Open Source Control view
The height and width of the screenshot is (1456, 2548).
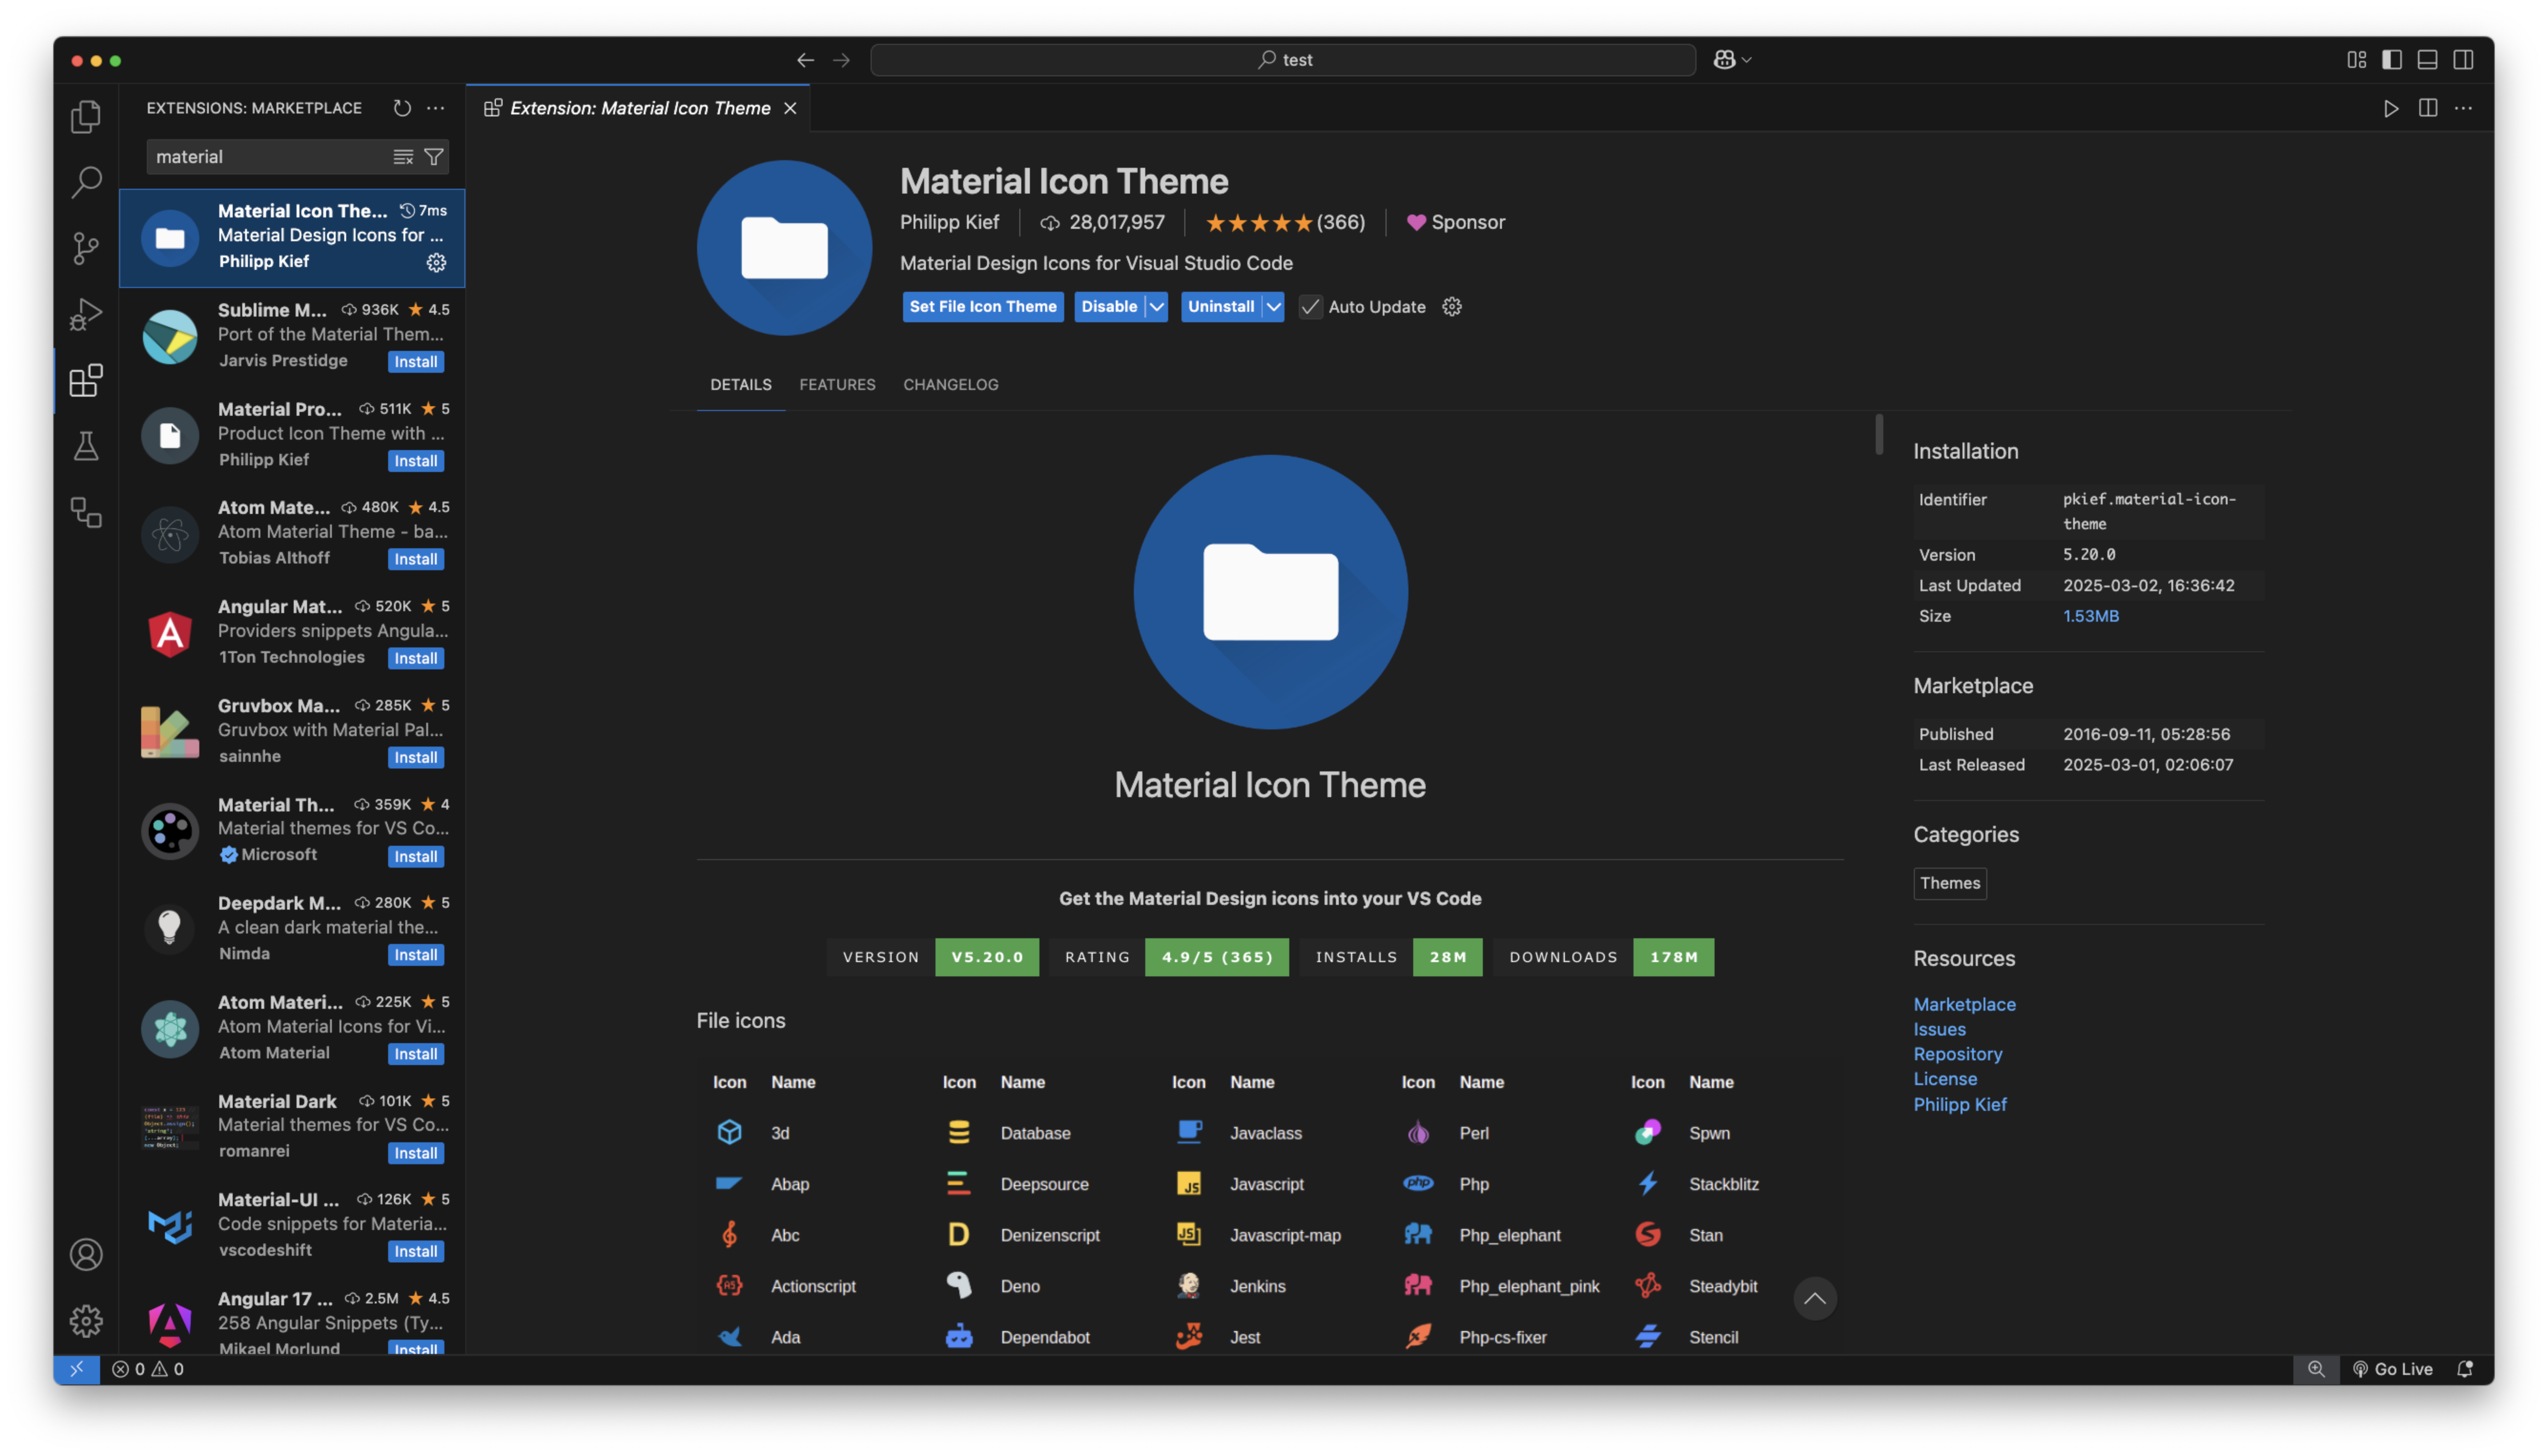pyautogui.click(x=86, y=248)
